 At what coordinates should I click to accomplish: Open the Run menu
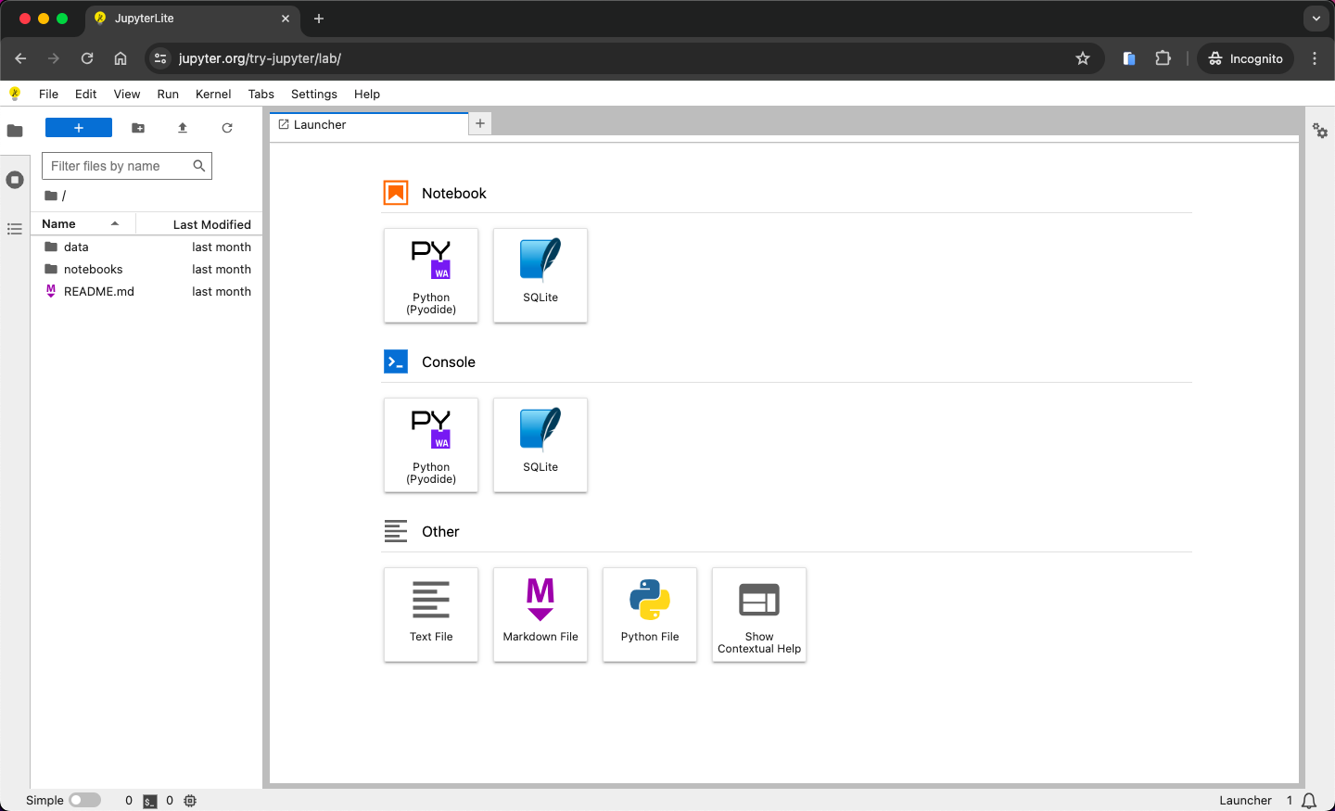pyautogui.click(x=168, y=94)
